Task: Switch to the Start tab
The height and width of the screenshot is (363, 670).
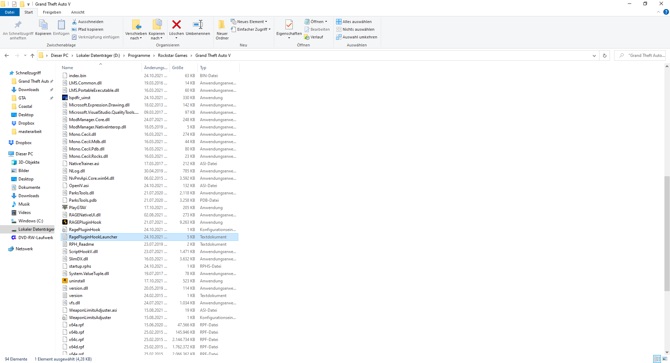Action: coord(29,12)
